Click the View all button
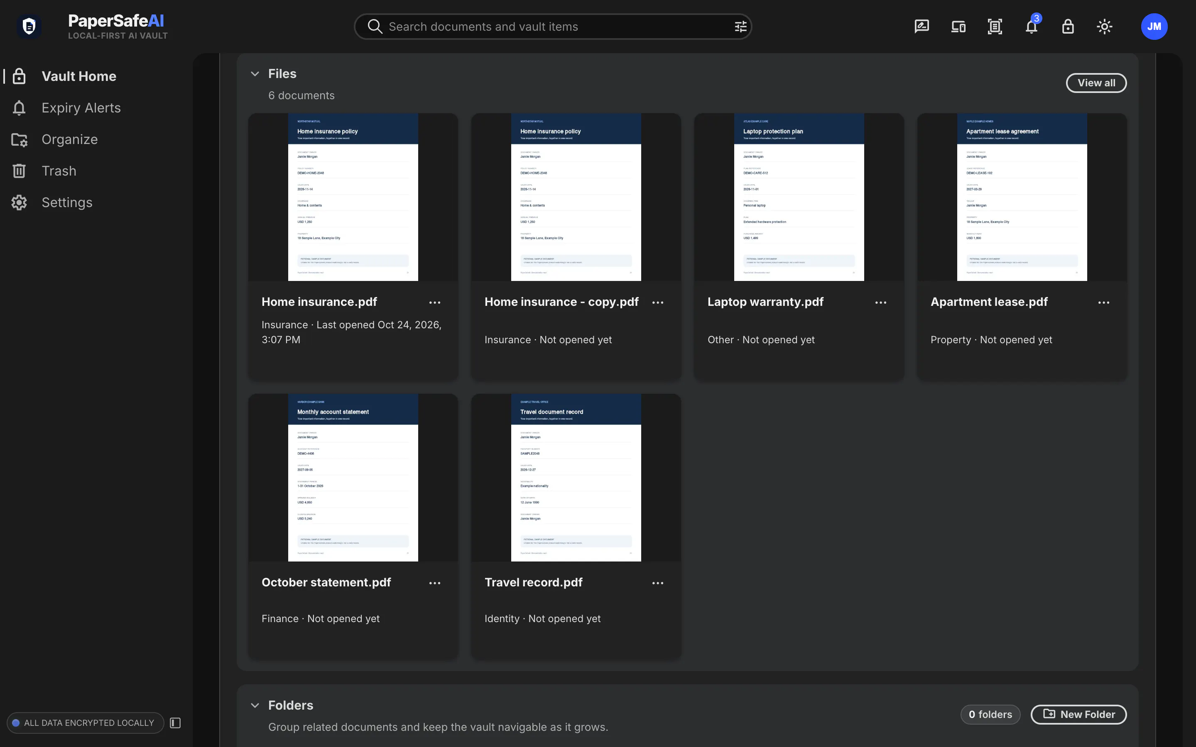The image size is (1196, 747). click(x=1096, y=83)
